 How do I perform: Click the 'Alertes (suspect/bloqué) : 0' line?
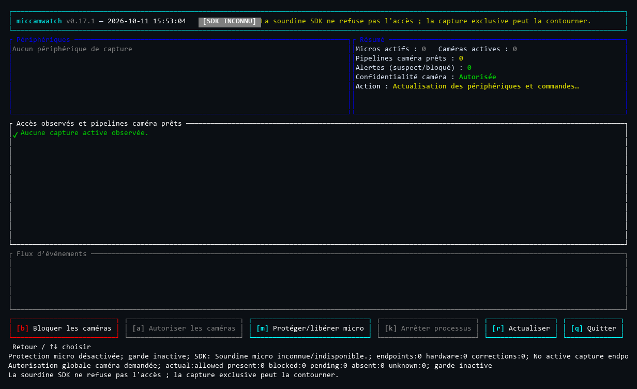pyautogui.click(x=414, y=68)
